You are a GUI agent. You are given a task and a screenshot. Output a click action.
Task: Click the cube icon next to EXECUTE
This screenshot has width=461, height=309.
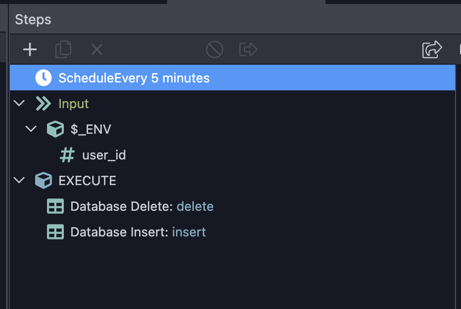pyautogui.click(x=44, y=181)
